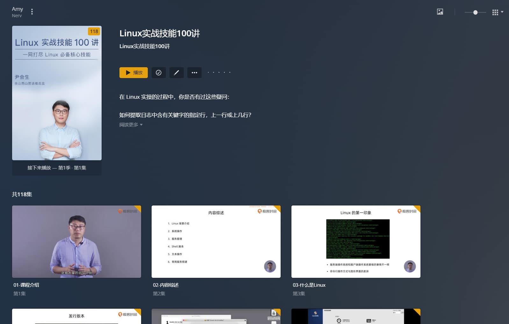Click the five-dot rating control
Screen dimensions: 509x324
219,72
